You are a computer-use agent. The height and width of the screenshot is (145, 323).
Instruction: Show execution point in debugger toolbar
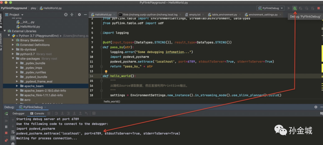tap(49, 113)
